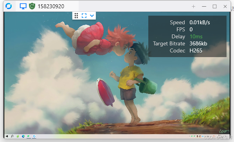Screen dimensions: 234x142
Task: Expand the remote system tray hidden icons chevron
Action: coord(189,136)
